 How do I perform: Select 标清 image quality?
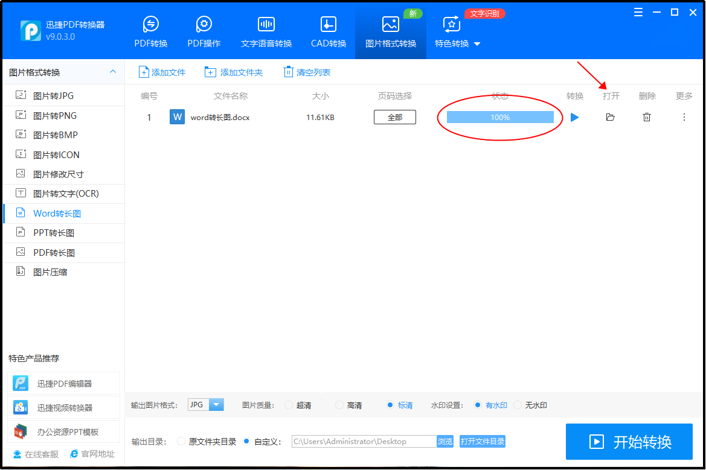tap(390, 405)
